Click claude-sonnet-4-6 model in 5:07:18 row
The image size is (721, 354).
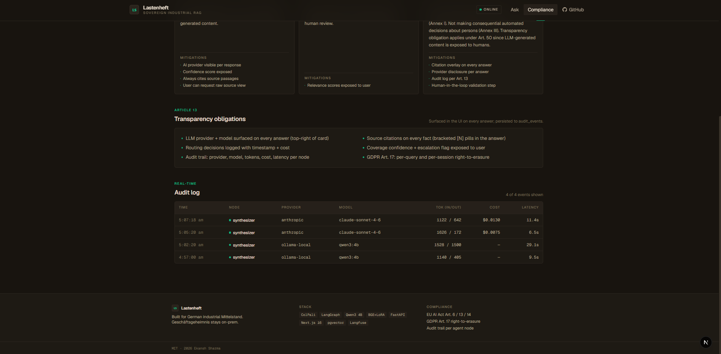point(360,220)
